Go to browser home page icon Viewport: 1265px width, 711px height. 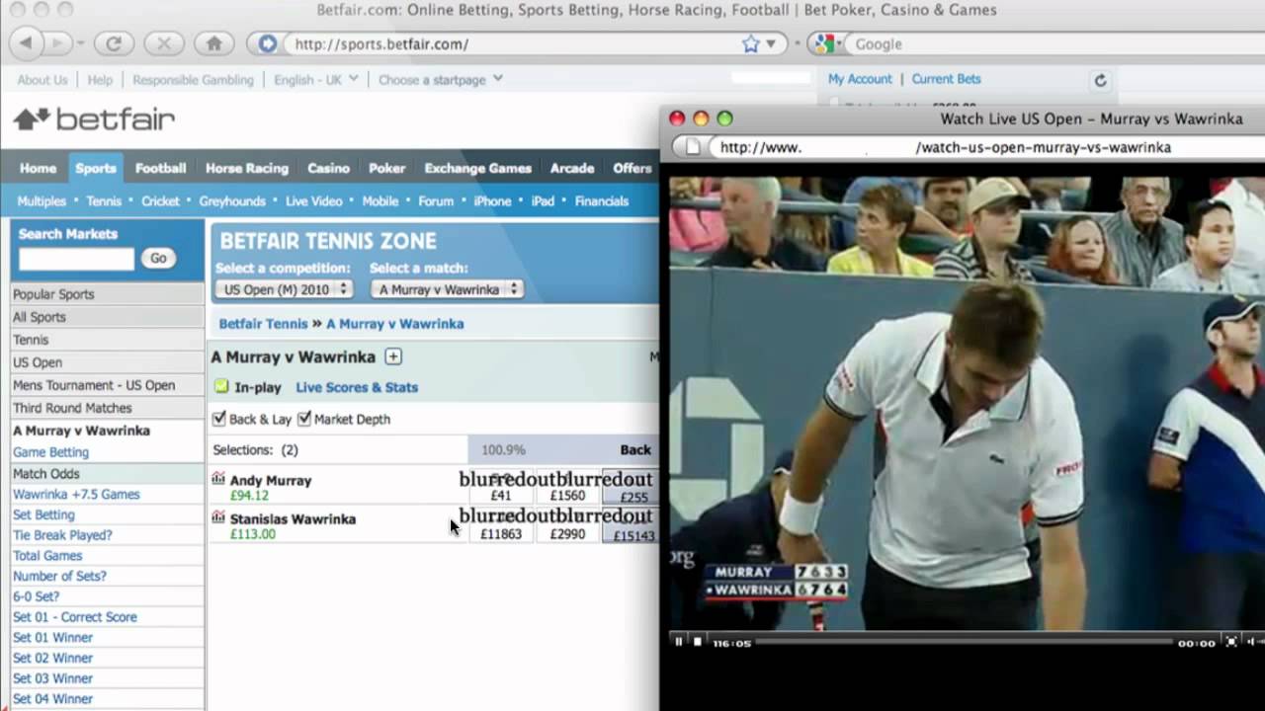[x=213, y=43]
